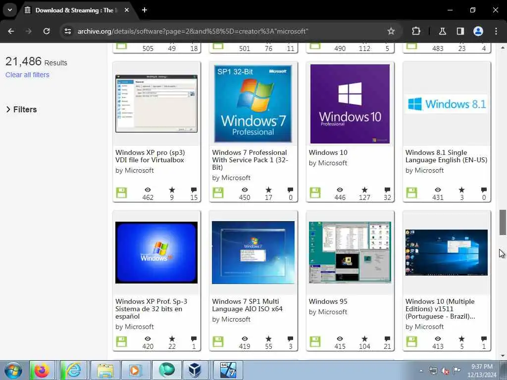Open Windows Media Player on taskbar
Viewport: 507px width, 380px height.
tap(136, 370)
